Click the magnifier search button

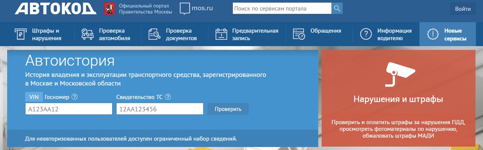pos(337,8)
